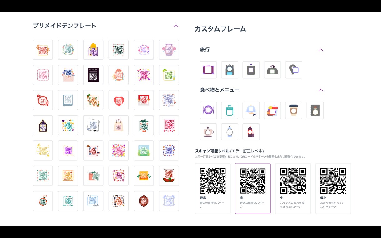Choose the dark purple lantern template
381x238 pixels.
point(43,125)
